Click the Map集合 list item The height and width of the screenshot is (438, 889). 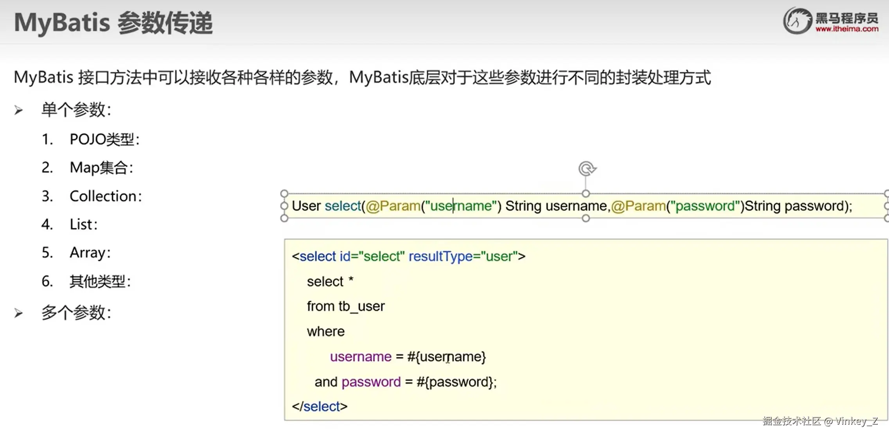[101, 168]
